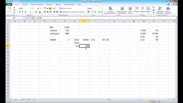Switch to the Рецензирование tab
Viewport: 183px width, 103px height.
click(x=69, y=5)
